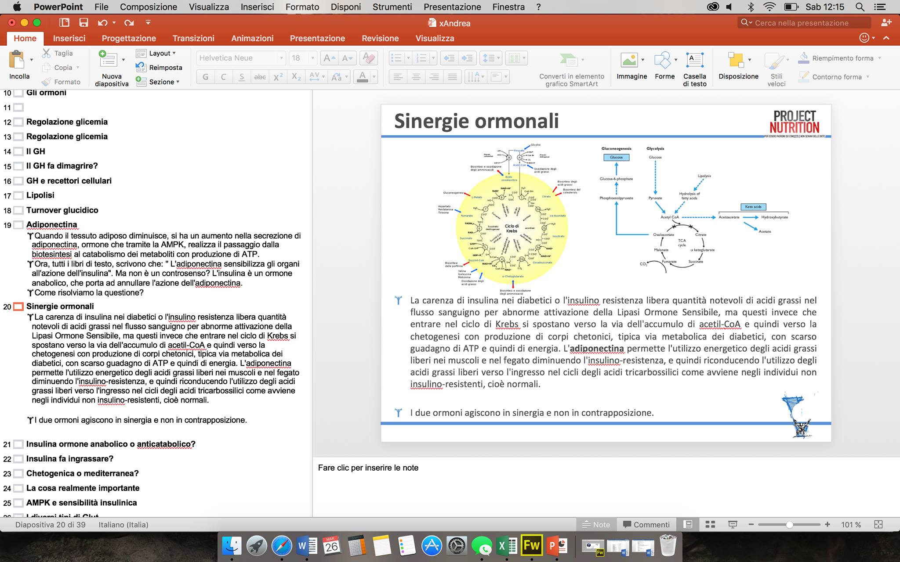Toggle the Note pane button

coord(596,524)
